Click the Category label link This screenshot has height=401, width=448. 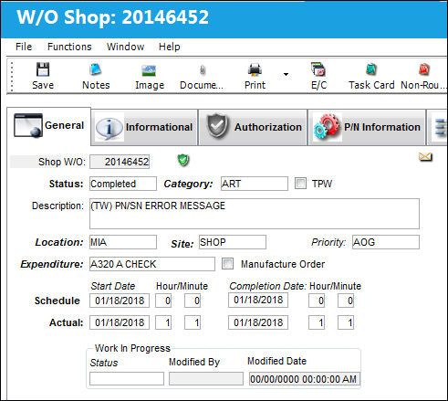click(x=188, y=184)
